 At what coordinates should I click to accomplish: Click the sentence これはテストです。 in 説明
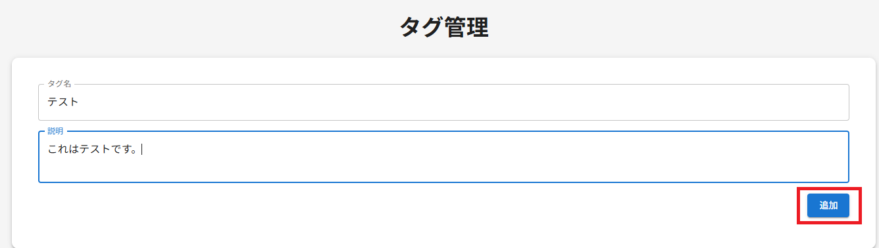point(92,150)
